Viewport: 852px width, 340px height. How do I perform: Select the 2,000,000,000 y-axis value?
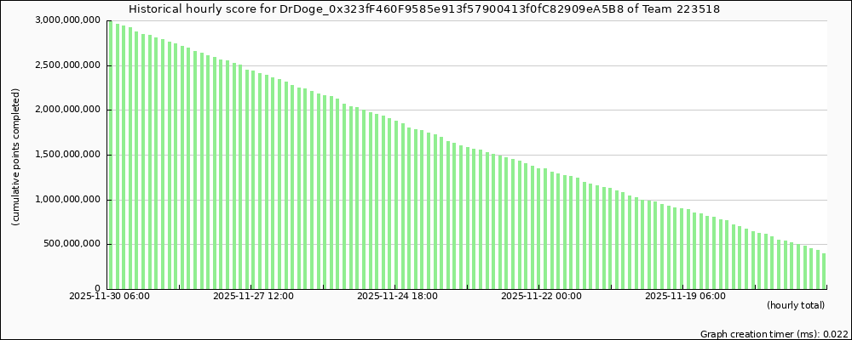68,110
